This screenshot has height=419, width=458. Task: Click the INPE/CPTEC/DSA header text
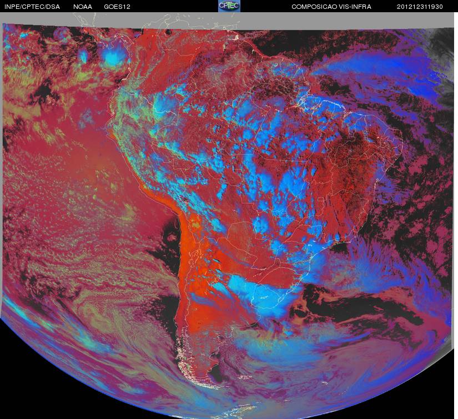point(32,7)
